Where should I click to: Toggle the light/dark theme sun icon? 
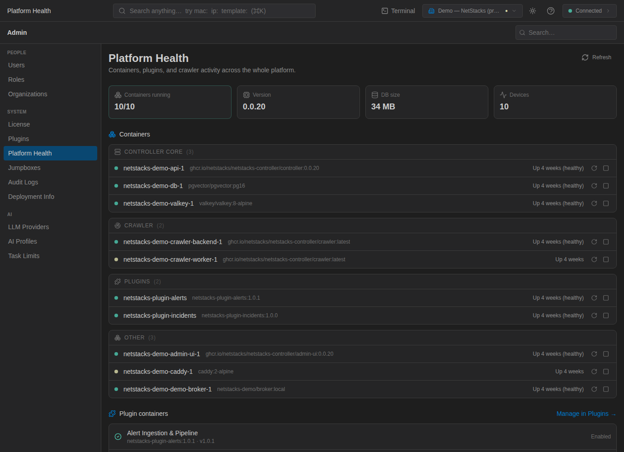(533, 11)
